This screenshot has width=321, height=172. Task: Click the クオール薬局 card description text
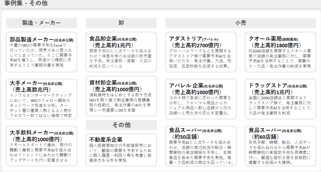(x=280, y=59)
